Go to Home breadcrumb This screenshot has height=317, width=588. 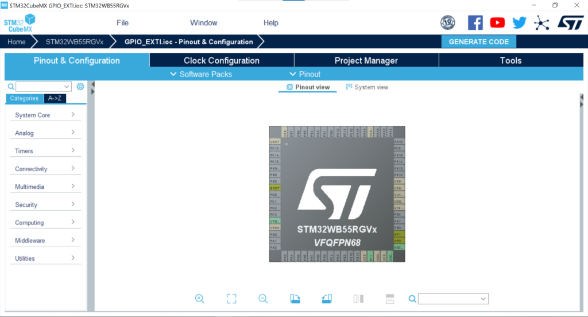[x=17, y=42]
